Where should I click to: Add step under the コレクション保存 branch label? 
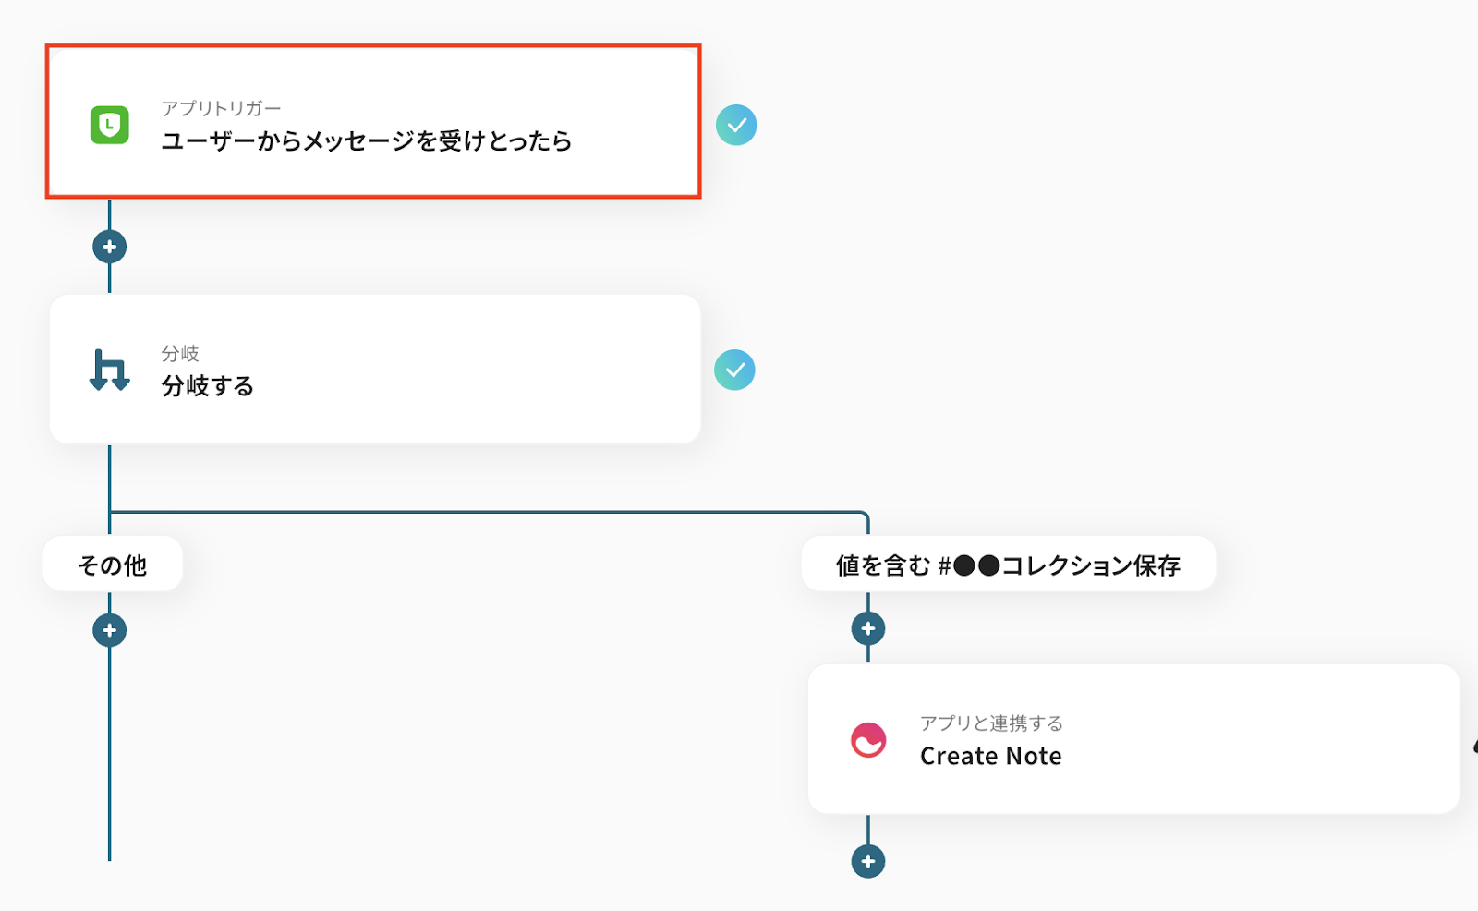pyautogui.click(x=868, y=629)
